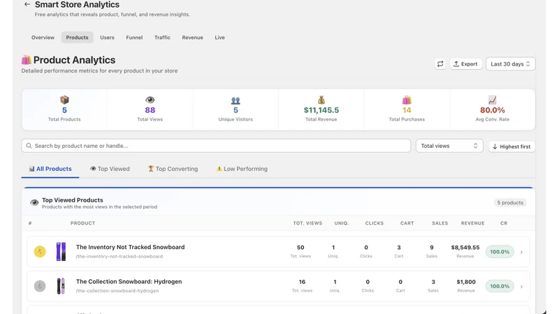Click the chart icon above Avg Conv. Rate
Viewport: 559px width, 314px height.
(x=493, y=100)
